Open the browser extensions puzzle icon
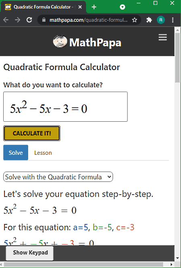The image size is (181, 268). tap(149, 20)
